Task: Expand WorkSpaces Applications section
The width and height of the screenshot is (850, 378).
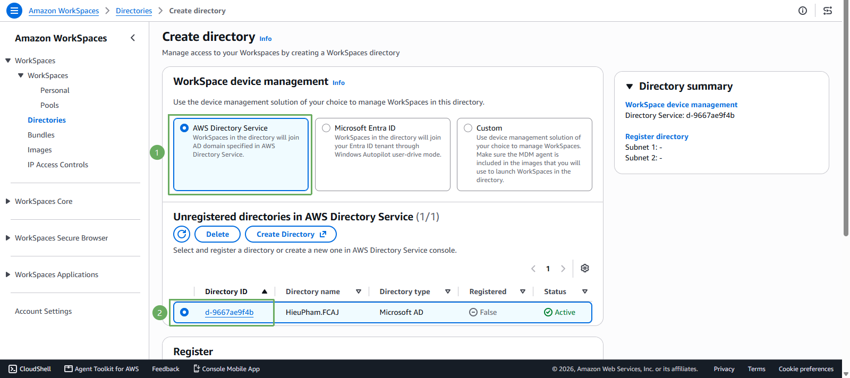Action: pos(8,274)
